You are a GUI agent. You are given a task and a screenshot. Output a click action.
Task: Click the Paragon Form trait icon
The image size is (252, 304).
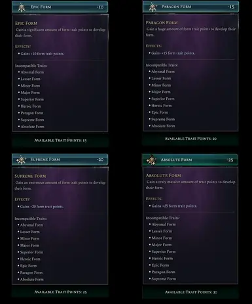(x=153, y=7)
